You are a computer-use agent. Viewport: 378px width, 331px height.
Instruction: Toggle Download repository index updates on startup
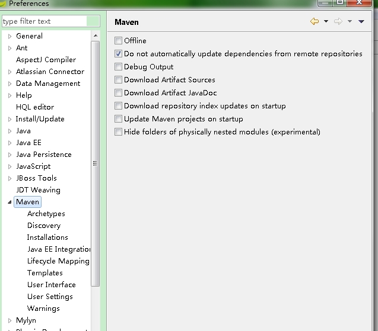pos(118,105)
